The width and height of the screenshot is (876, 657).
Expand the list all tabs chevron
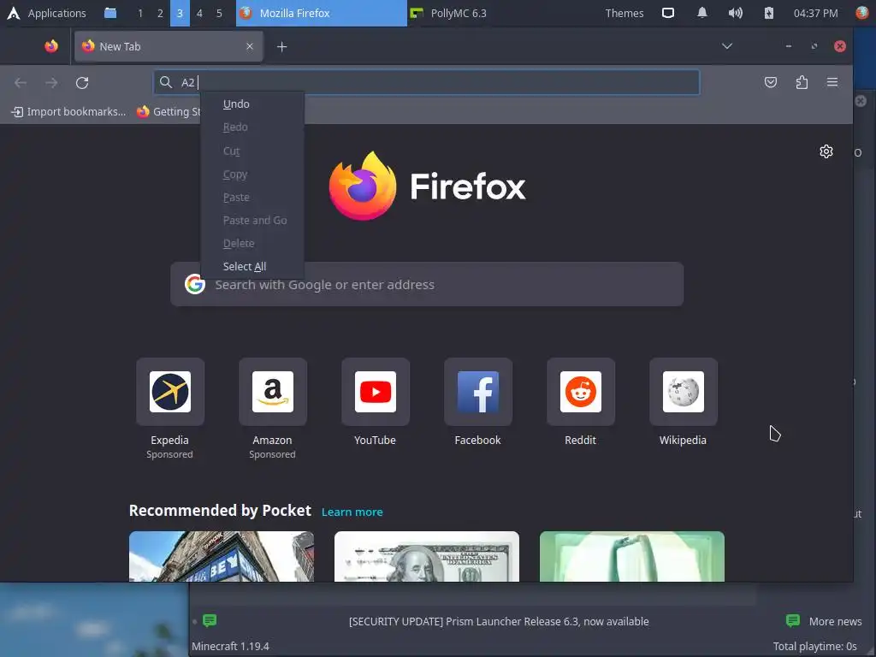tap(727, 46)
